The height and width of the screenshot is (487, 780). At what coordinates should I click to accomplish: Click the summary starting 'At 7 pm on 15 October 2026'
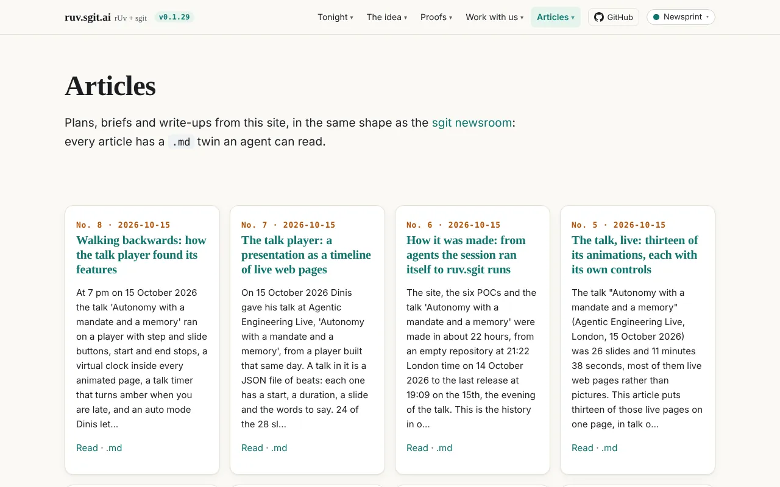(x=142, y=358)
